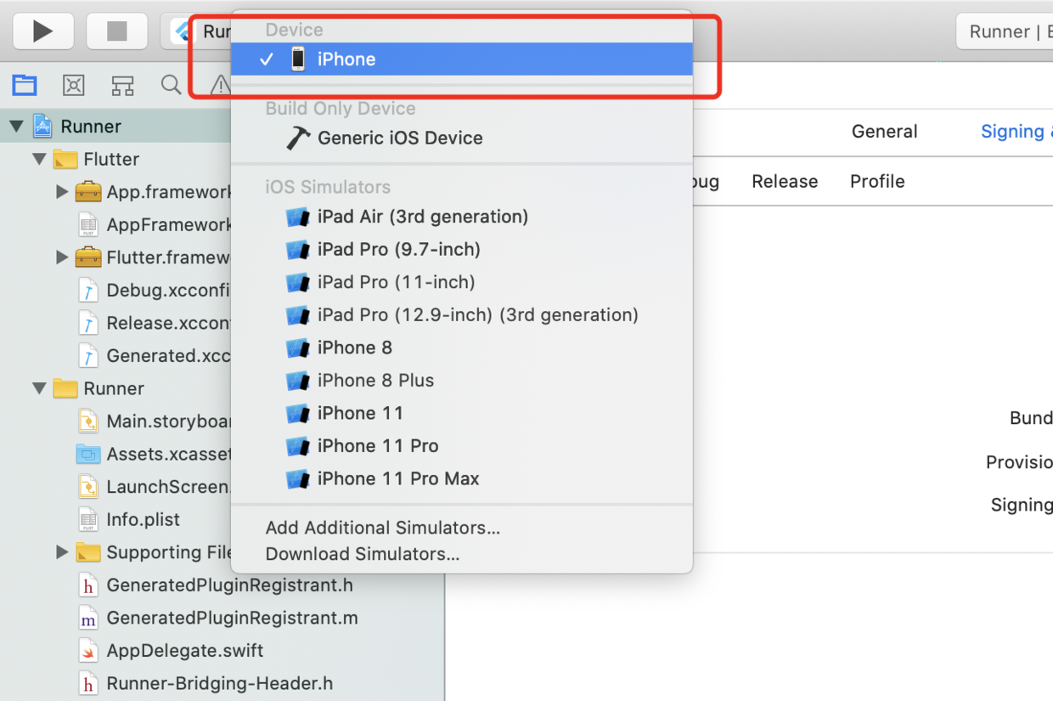Image resolution: width=1053 pixels, height=701 pixels.
Task: Select LaunchScreen storyboard file
Action: point(153,487)
